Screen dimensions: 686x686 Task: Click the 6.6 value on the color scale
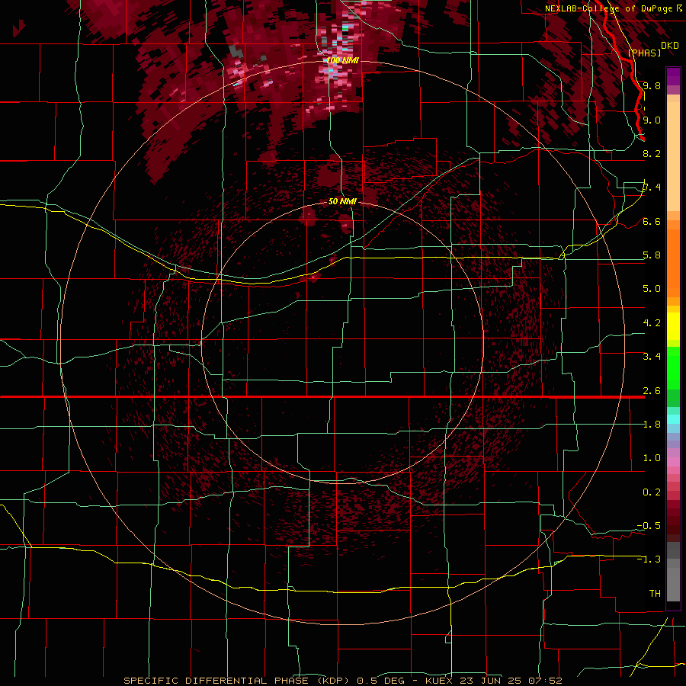[652, 221]
